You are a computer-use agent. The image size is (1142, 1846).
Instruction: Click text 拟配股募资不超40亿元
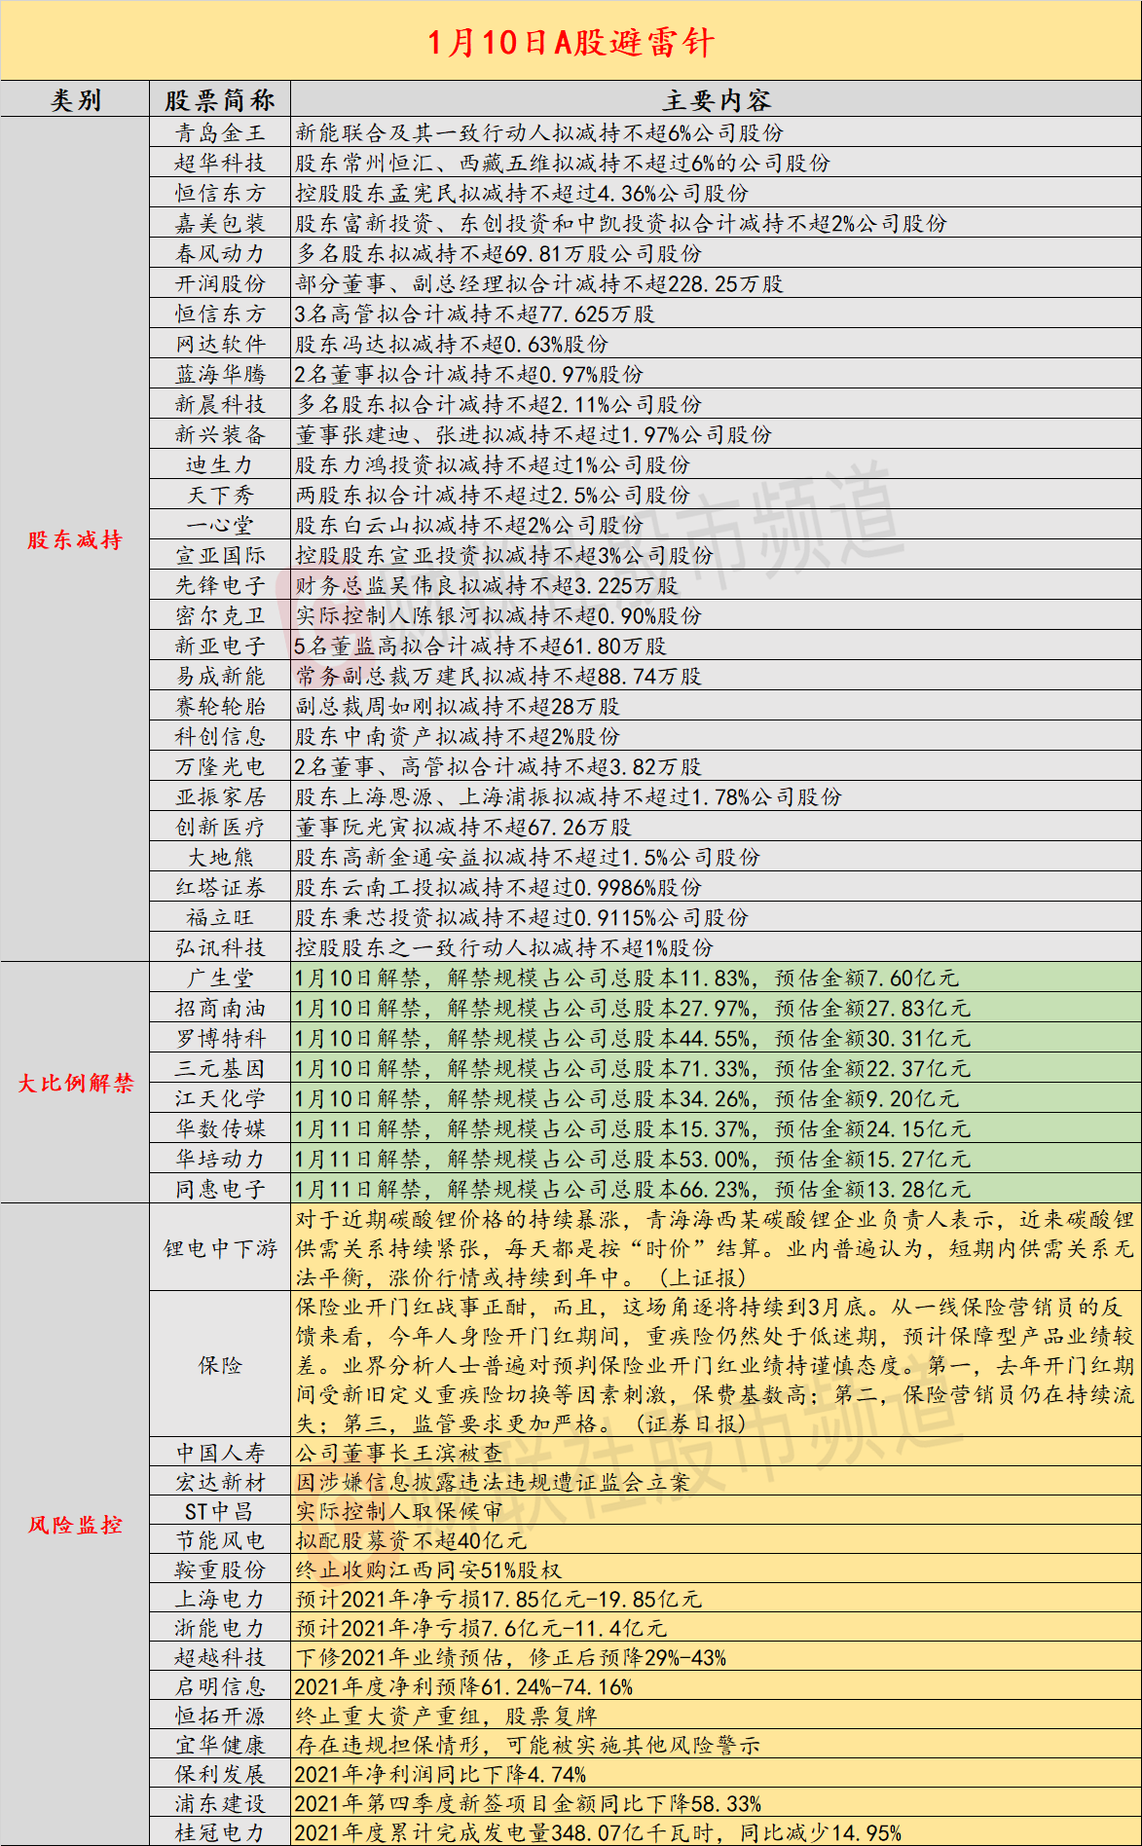tap(410, 1540)
